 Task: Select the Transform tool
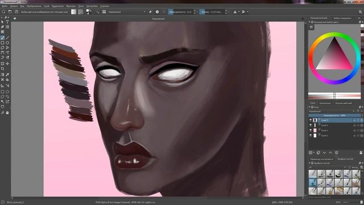(x=2, y=63)
